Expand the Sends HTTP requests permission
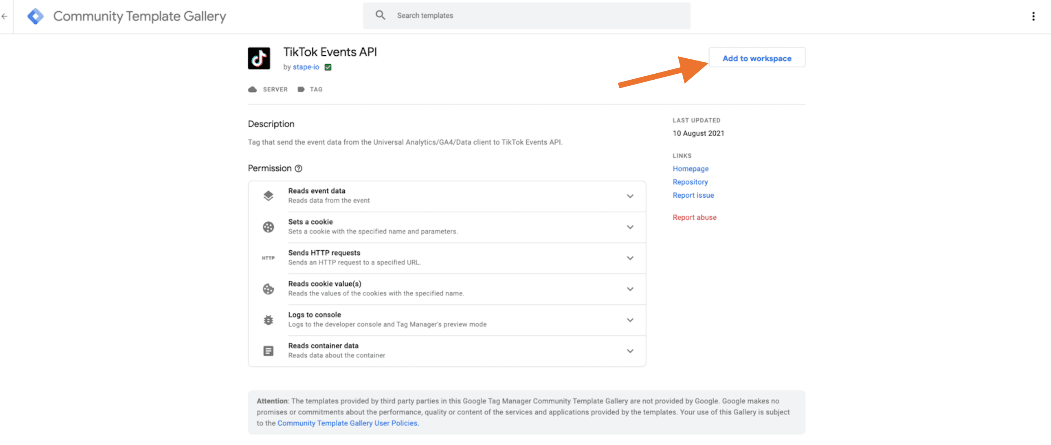The height and width of the screenshot is (445, 1051). [x=630, y=258]
